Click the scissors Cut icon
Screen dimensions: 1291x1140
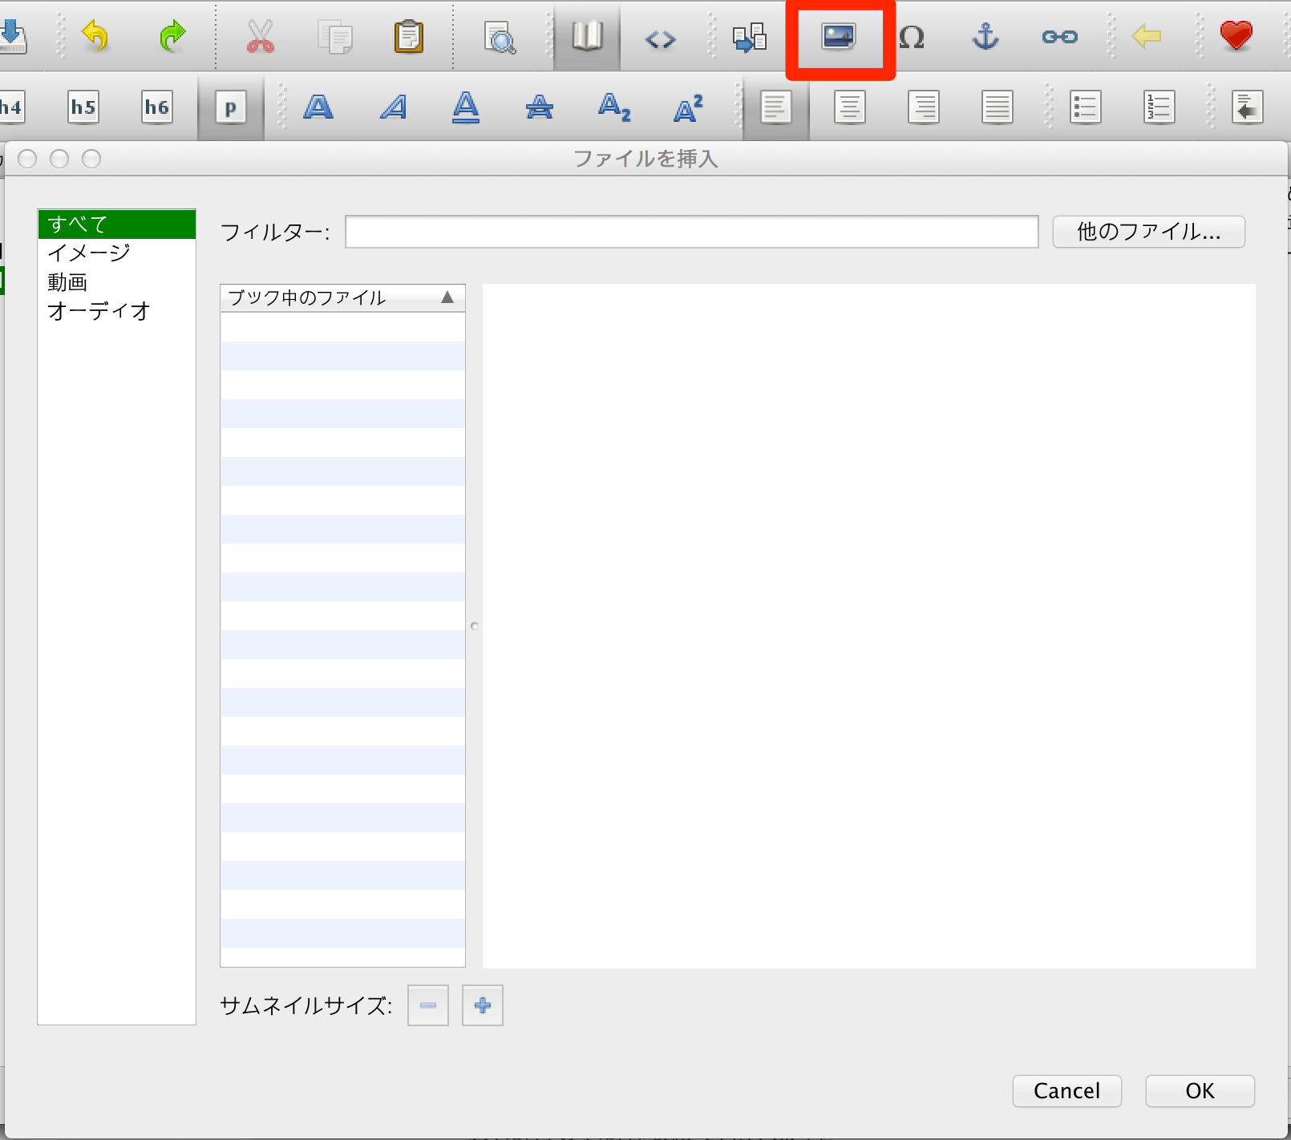[260, 37]
